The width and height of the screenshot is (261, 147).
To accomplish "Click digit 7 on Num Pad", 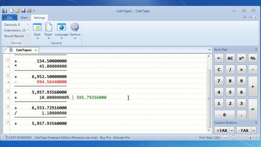I will click(219, 81).
